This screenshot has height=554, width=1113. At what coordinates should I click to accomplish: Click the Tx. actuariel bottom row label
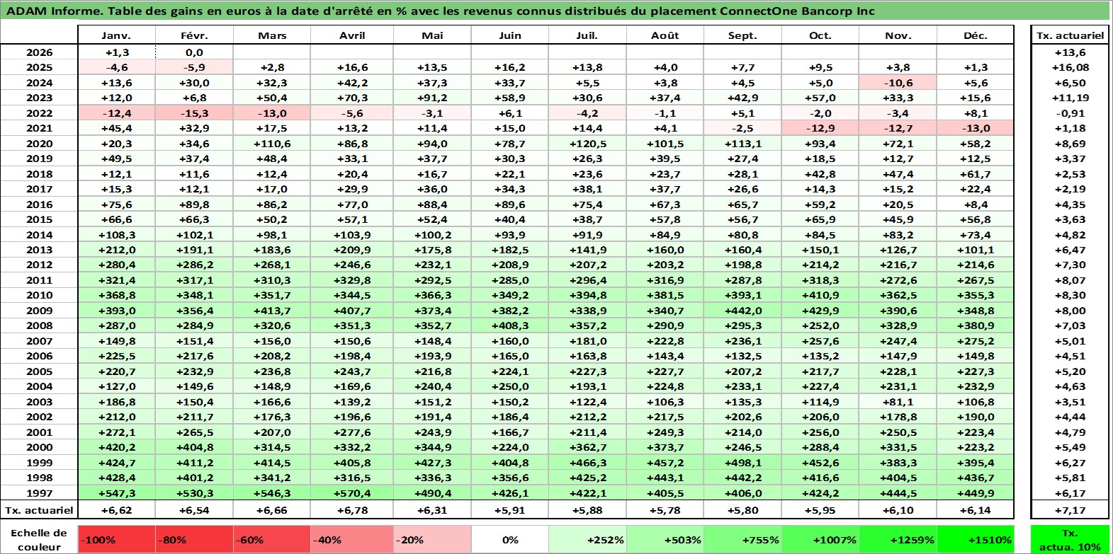[39, 510]
